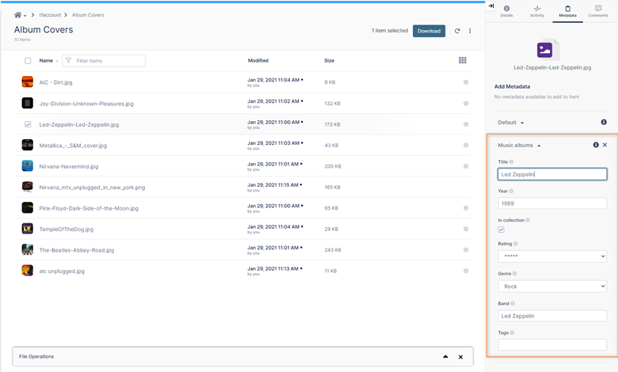Open the Activity tab
618x372 pixels.
click(x=536, y=11)
